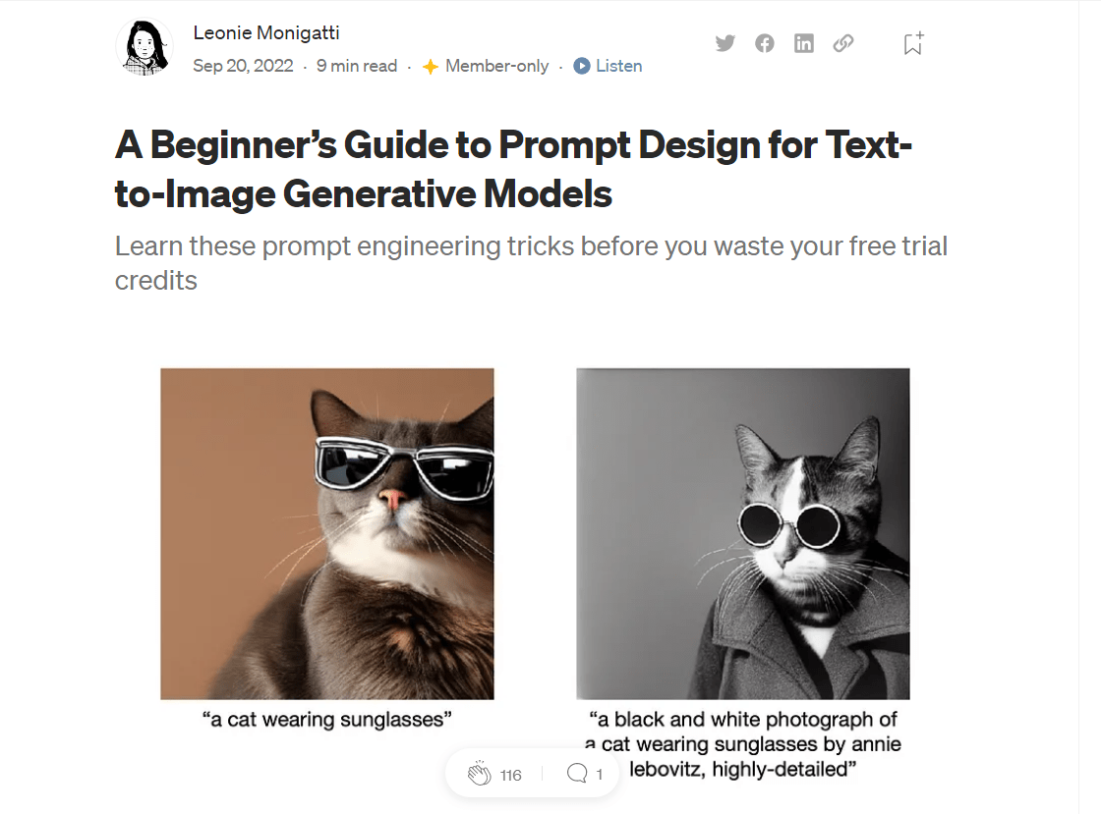Open the black and white cat photograph
This screenshot has width=1101, height=814.
click(742, 533)
